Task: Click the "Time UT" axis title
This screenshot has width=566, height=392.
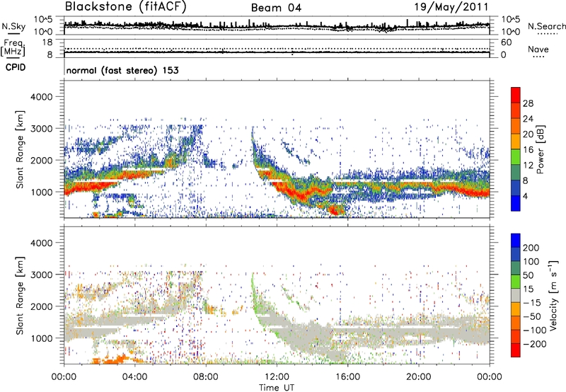Action: tap(277, 388)
